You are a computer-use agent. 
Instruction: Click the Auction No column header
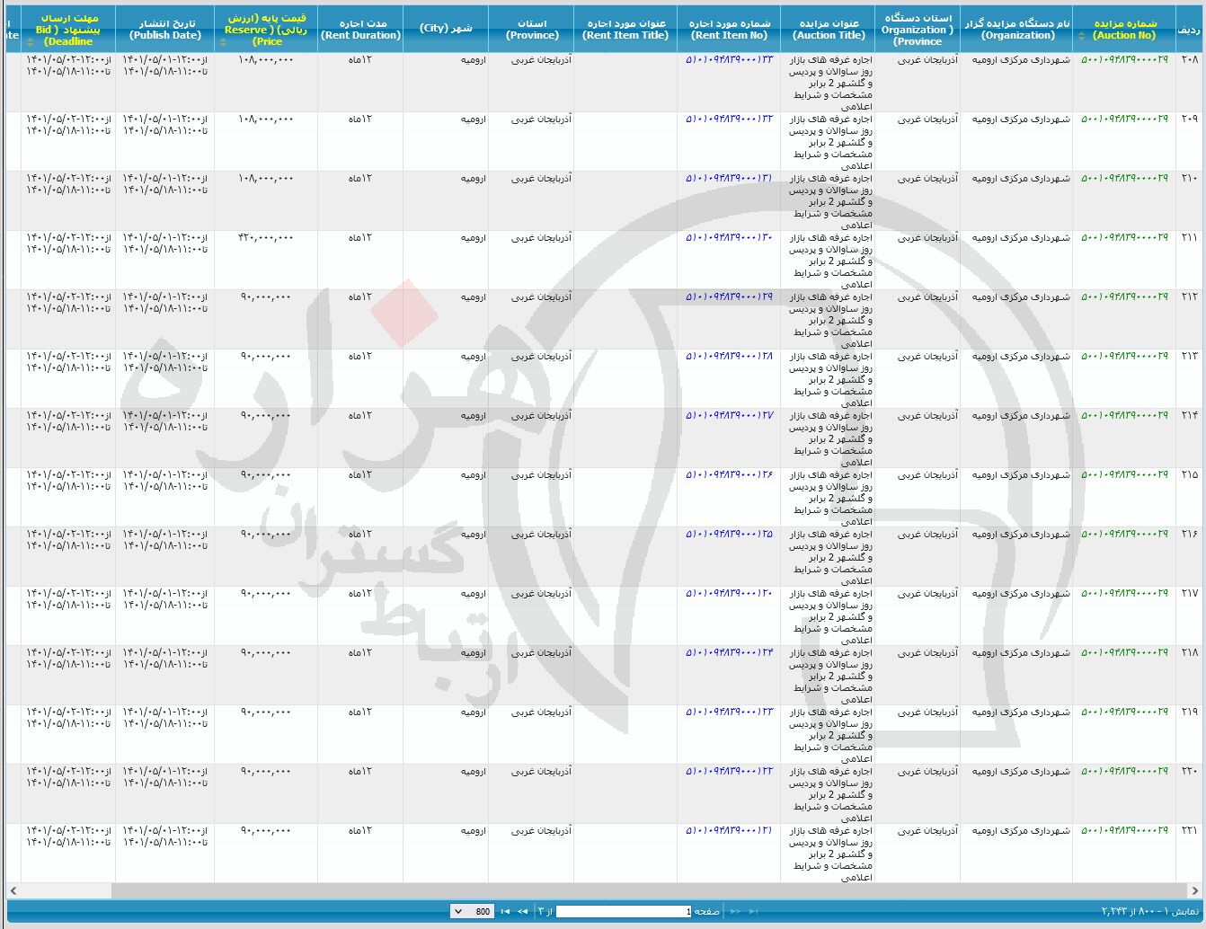pos(1124,30)
